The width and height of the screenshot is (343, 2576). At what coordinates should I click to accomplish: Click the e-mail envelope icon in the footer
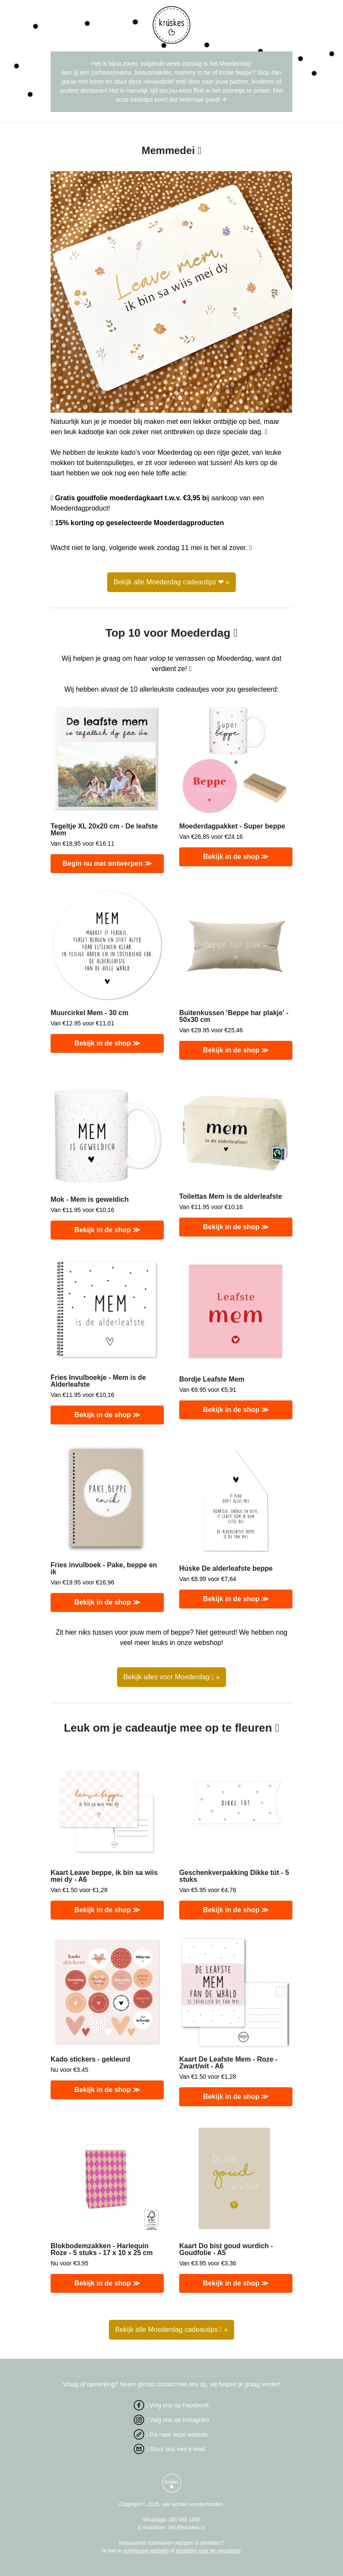point(139,2449)
